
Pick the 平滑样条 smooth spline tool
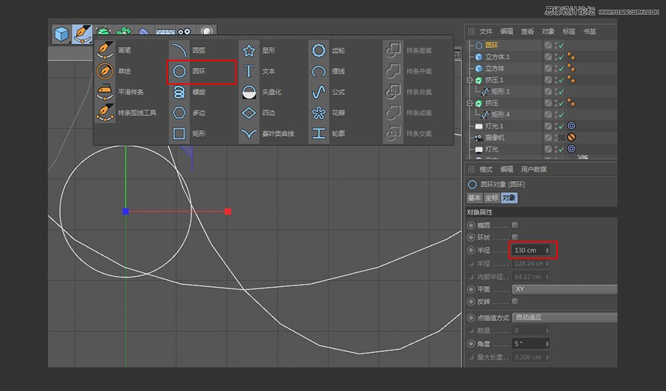pos(120,92)
